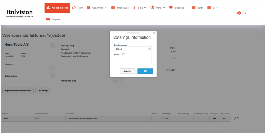The height and width of the screenshot is (133, 265).
Task: Click the Hjem house icon
Action: [x=74, y=8]
